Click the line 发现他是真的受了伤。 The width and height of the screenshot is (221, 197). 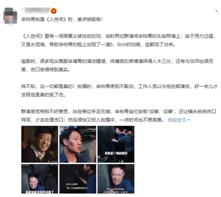coord(44,95)
